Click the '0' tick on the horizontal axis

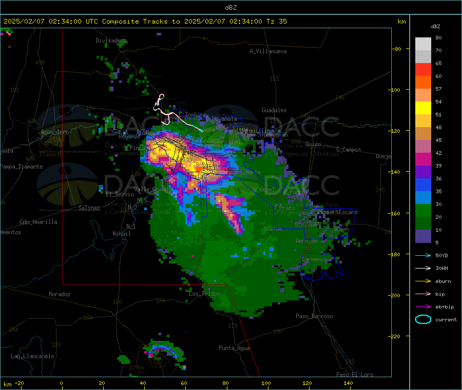61,383
